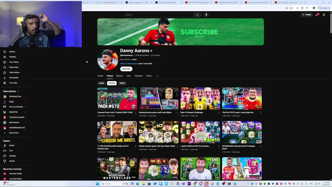Screen dimensions: 332x187
Task: Open 'Opening bronze packs until I pack Miura'
Action: pos(155,112)
